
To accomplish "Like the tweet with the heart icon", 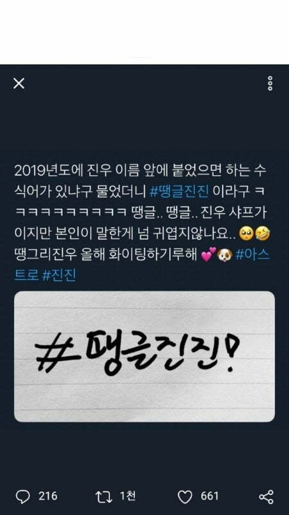I will point(185,497).
